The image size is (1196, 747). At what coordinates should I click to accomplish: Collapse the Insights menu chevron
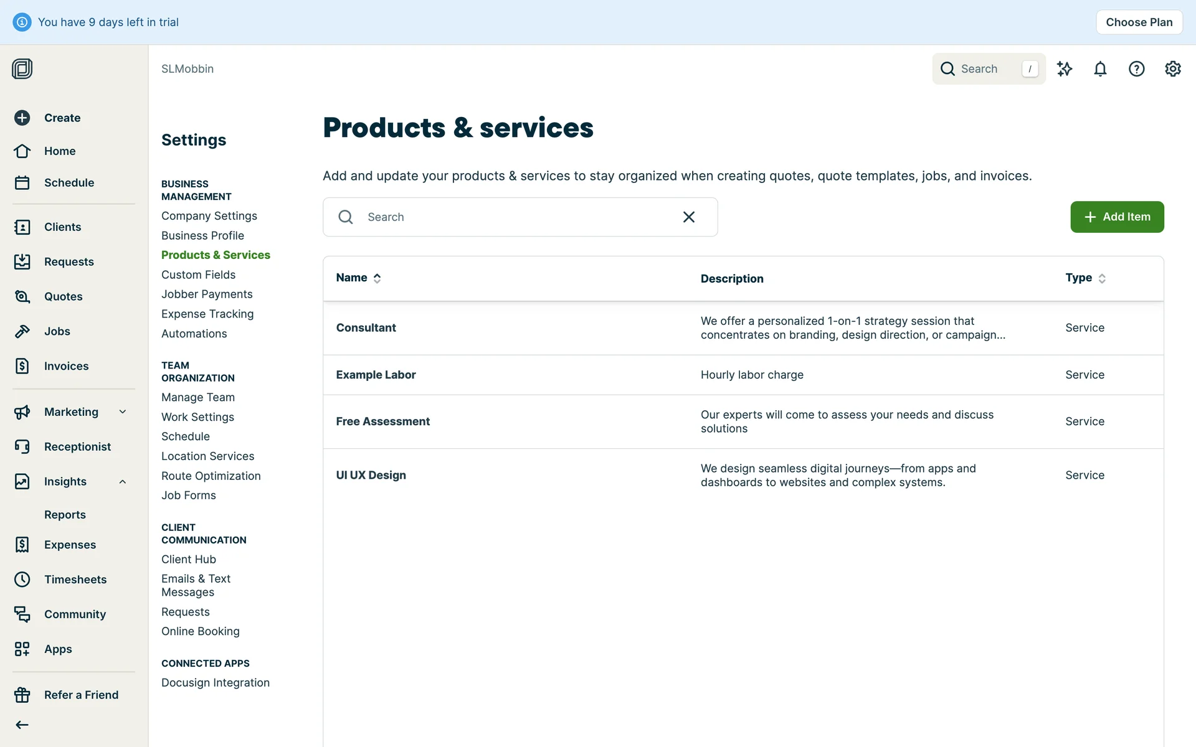123,482
